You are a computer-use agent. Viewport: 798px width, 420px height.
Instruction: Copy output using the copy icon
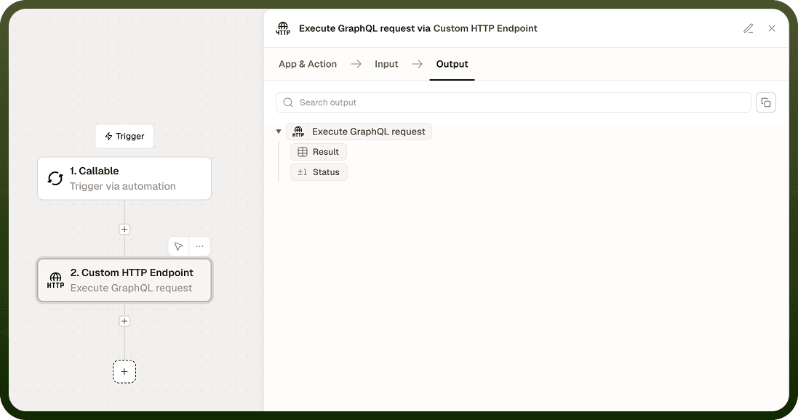766,102
